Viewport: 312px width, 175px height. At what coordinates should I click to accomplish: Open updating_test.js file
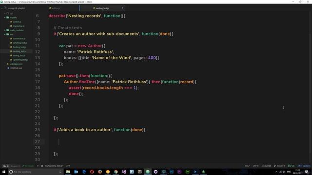pos(20,60)
